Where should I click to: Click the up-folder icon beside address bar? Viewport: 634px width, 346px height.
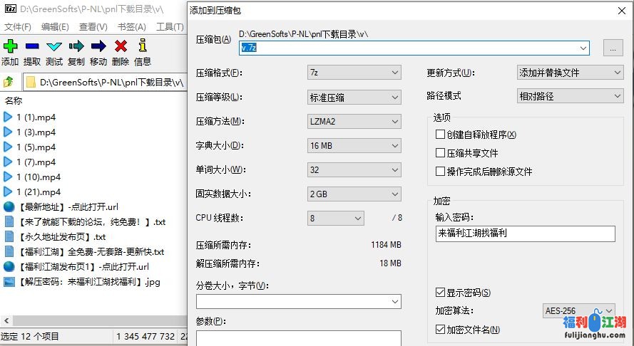(x=9, y=82)
